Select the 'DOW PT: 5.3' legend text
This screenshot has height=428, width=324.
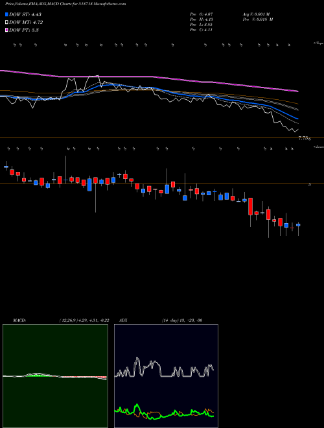click(x=24, y=30)
